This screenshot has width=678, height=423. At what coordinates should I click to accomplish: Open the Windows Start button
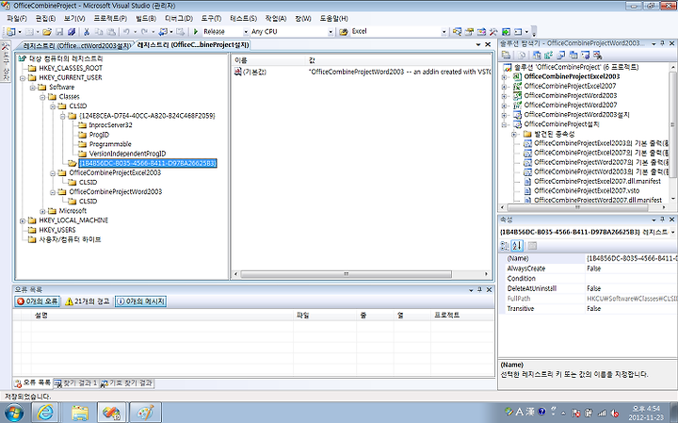pos(13,413)
